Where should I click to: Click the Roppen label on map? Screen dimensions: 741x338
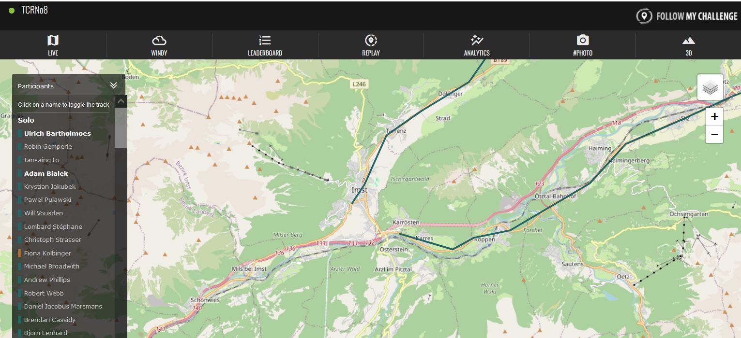(484, 239)
